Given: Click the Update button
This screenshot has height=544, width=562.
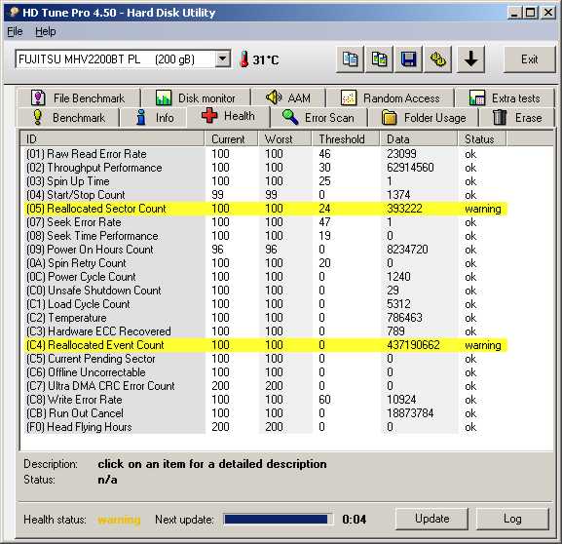Looking at the screenshot, I should [431, 519].
